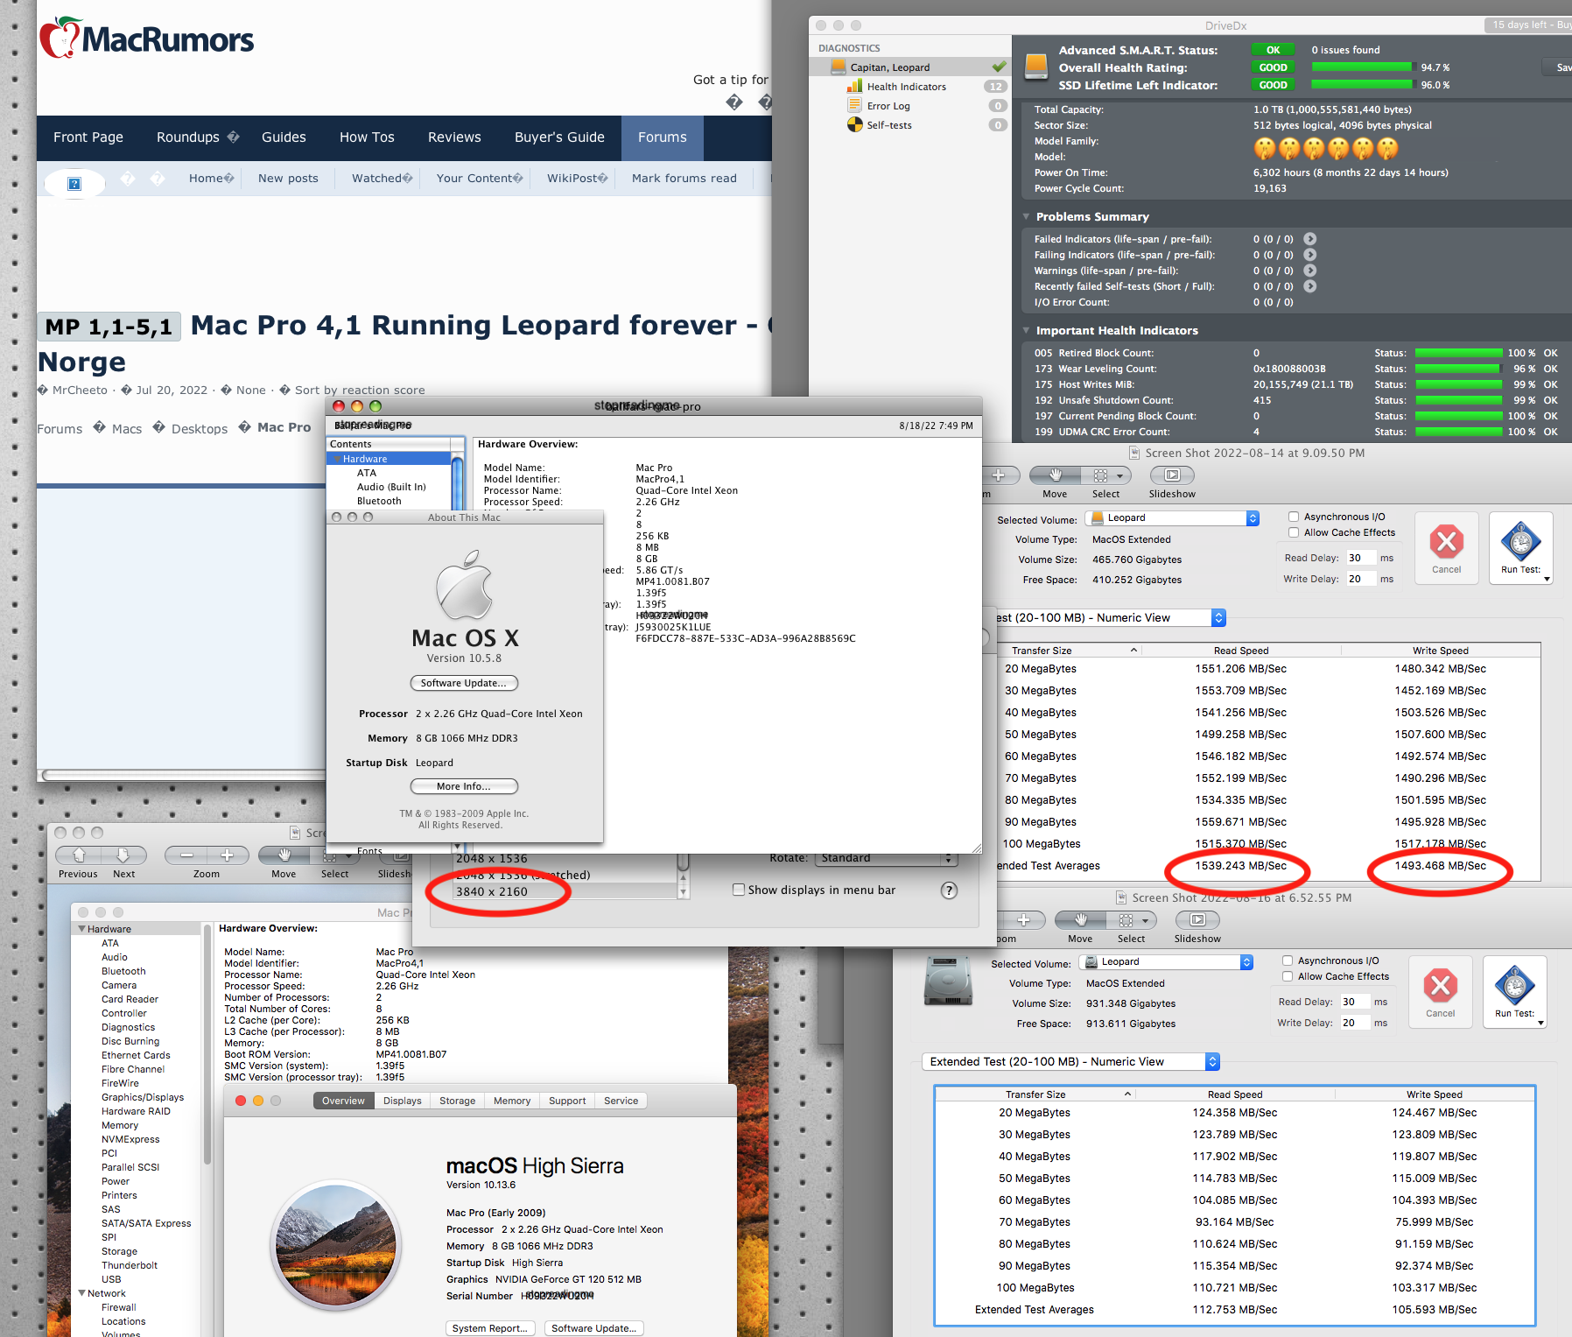Select Graphics/Displays in system report sidebar
1572x1337 pixels.
coord(143,1097)
